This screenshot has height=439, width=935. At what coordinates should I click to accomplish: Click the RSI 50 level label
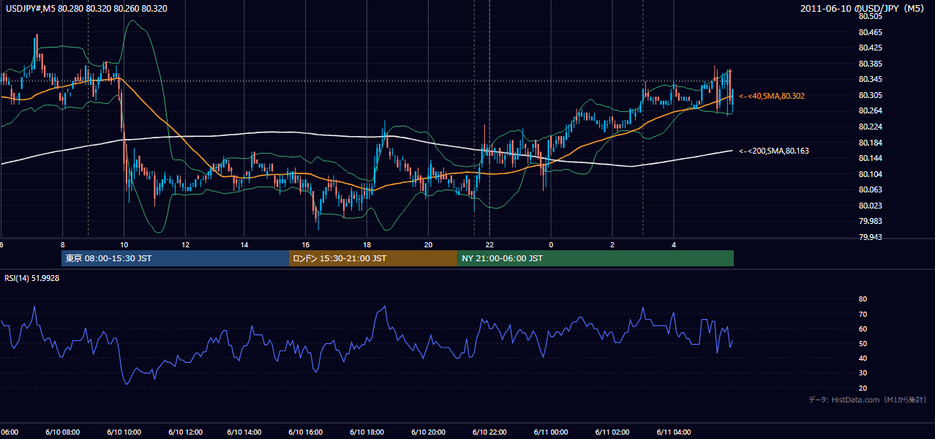coord(863,344)
